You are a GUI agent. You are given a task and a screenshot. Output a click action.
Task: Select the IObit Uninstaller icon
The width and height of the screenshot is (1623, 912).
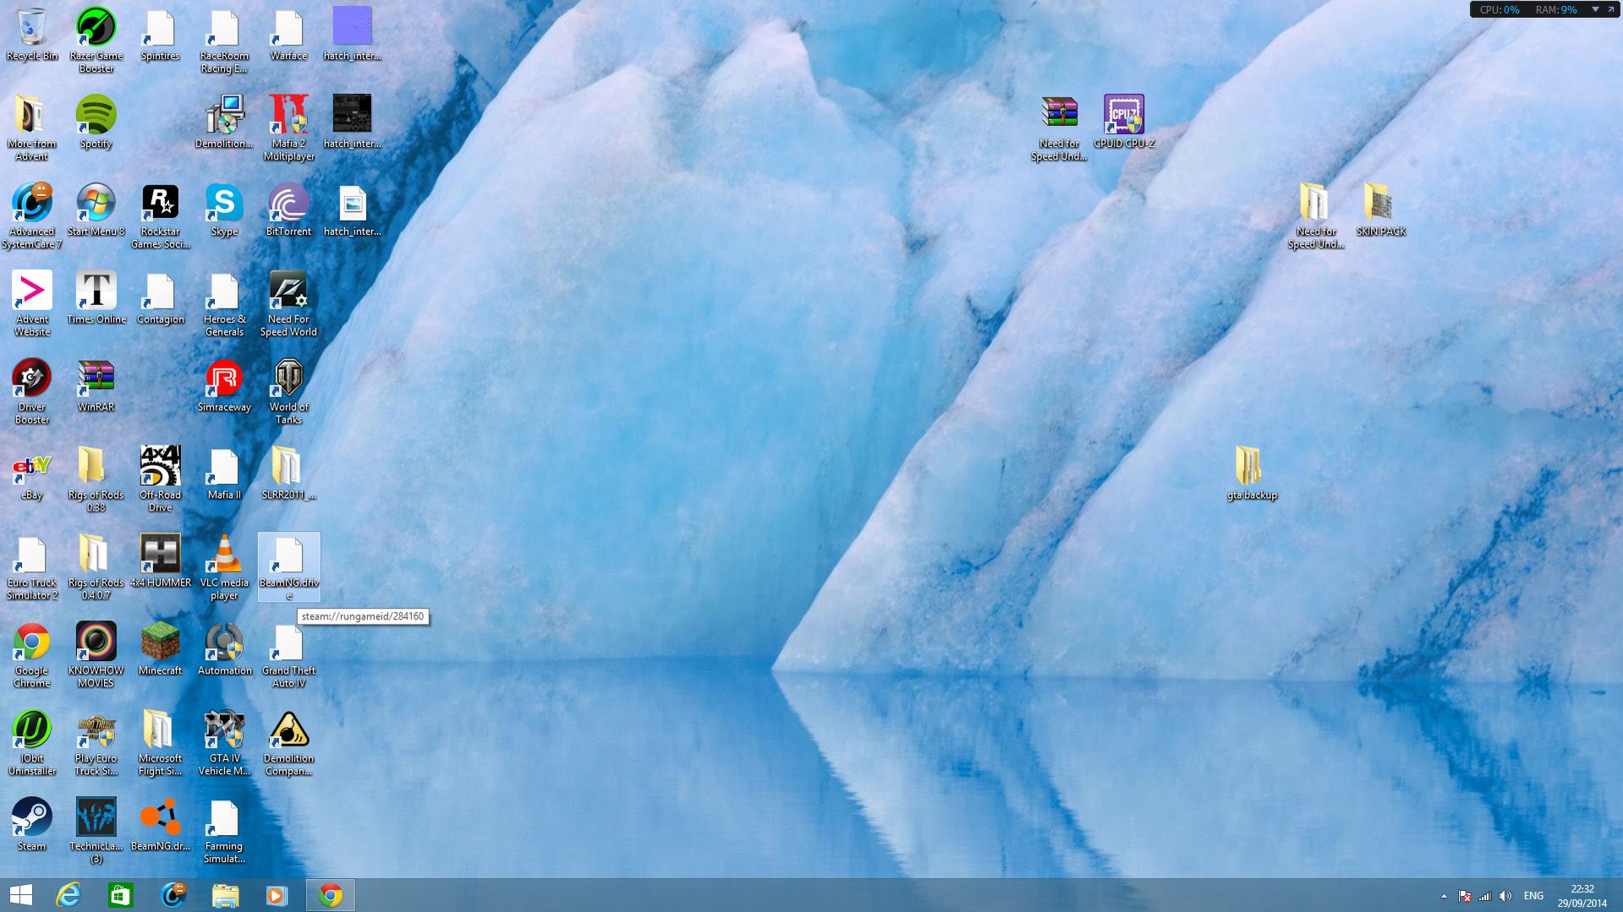click(x=31, y=744)
